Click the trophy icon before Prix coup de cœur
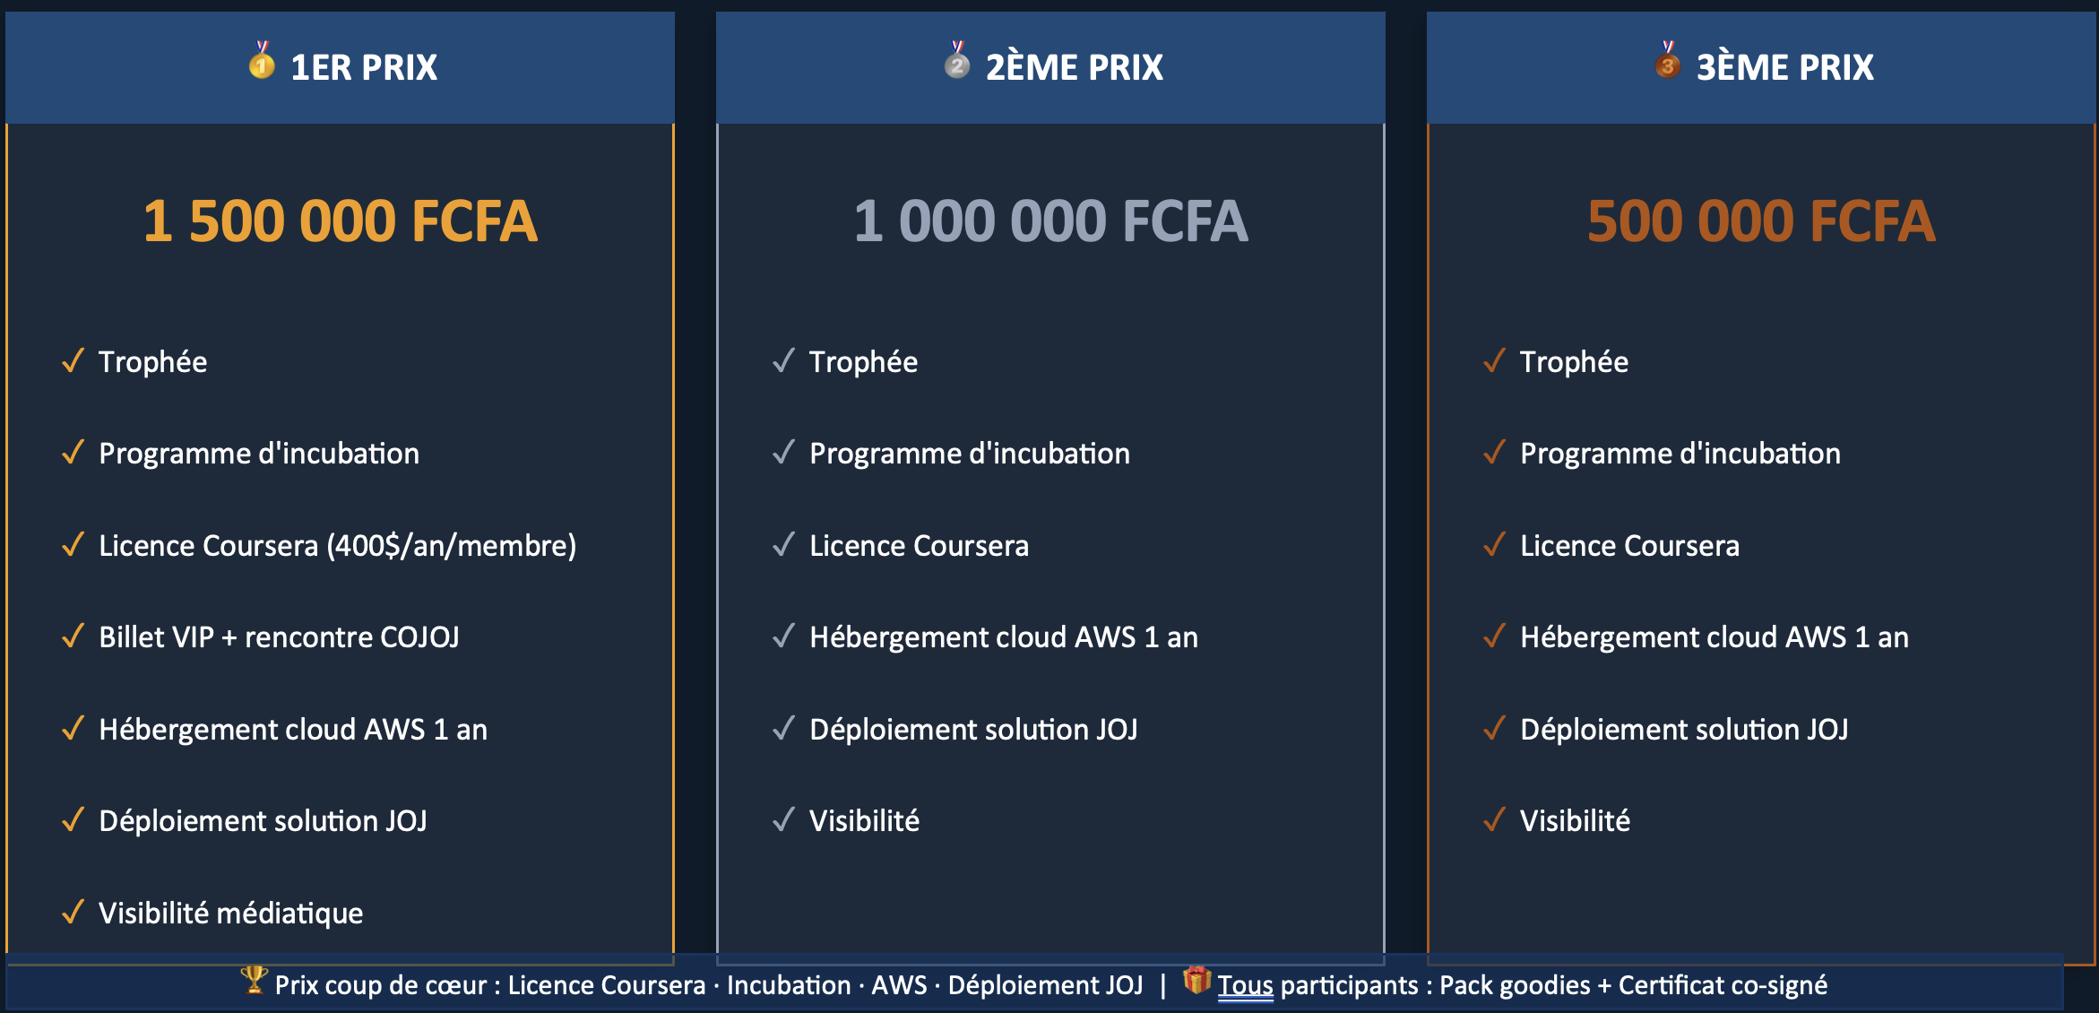2099x1013 pixels. [255, 981]
